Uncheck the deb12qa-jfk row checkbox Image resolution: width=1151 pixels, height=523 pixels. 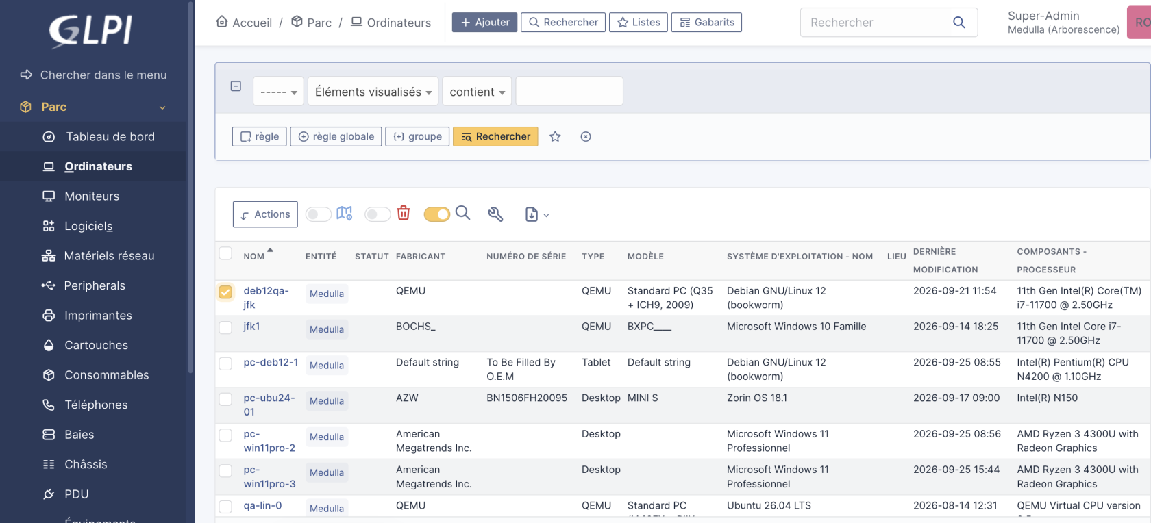coord(225,292)
